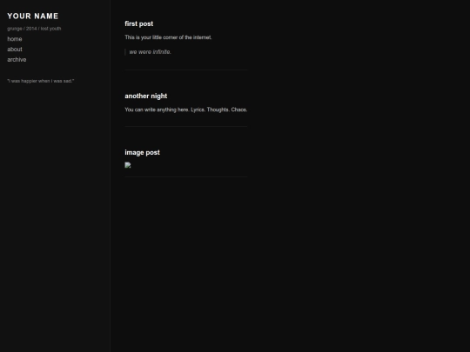Image resolution: width=470 pixels, height=352 pixels.
Task: Go to the archive link
Action: 17,60
